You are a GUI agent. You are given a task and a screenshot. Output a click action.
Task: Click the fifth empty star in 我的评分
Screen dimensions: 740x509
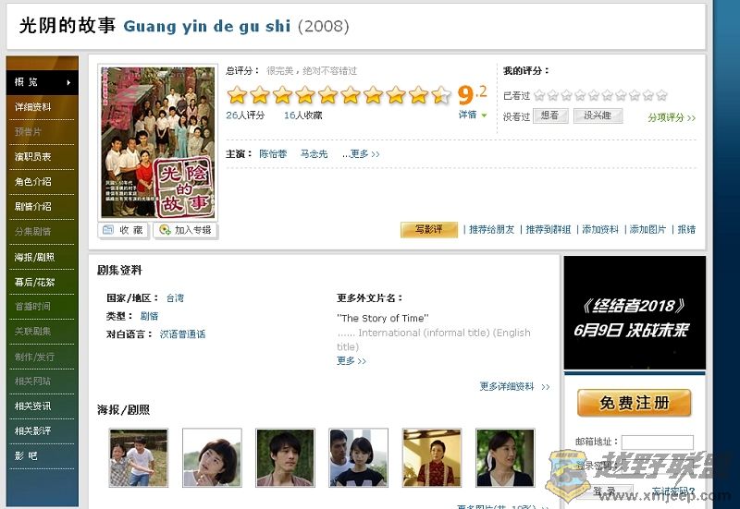tap(594, 96)
